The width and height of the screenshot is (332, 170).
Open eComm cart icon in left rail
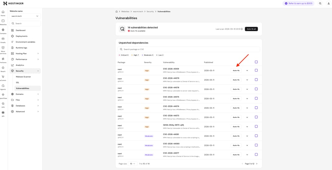3,78
